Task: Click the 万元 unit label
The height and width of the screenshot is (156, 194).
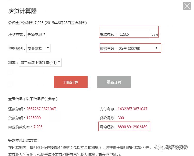Action: click(155, 34)
